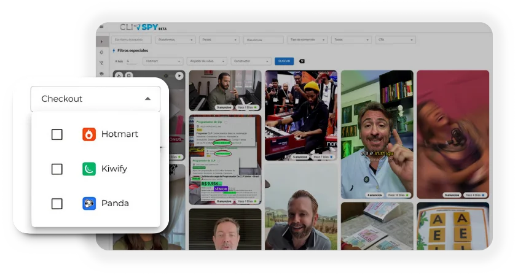The height and width of the screenshot is (278, 526).
Task: Click the graduation cap sidebar icon
Action: [101, 74]
